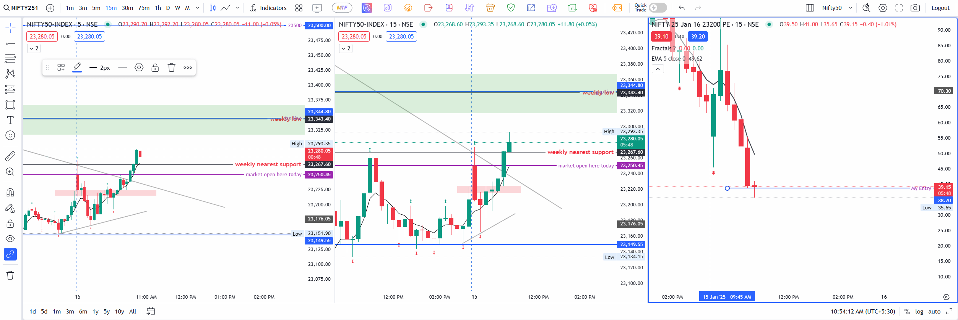Screen dimensions: 958x320
Task: Remove drawings with left sidebar trash icon
Action: click(x=10, y=275)
